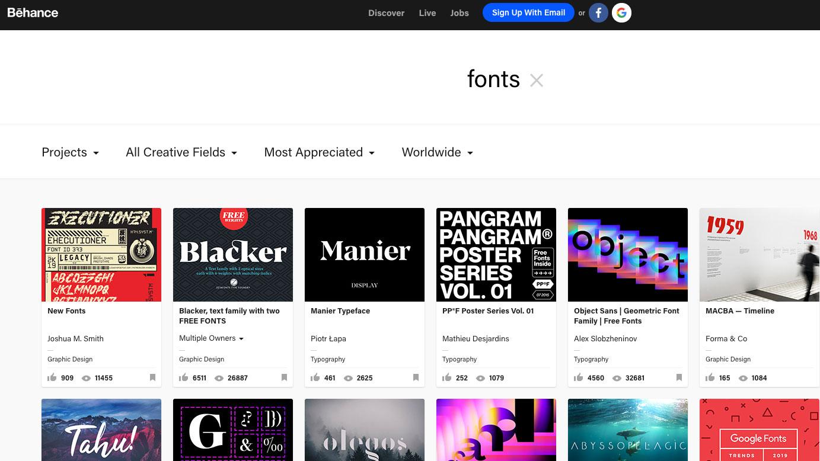Open the Projects filter dropdown
The height and width of the screenshot is (461, 820).
click(71, 152)
